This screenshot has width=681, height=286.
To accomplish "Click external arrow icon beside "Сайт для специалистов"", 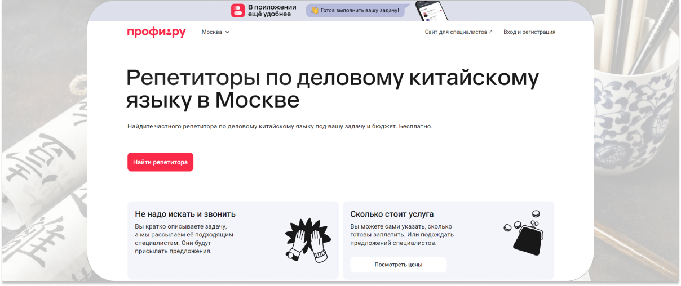I will [490, 32].
